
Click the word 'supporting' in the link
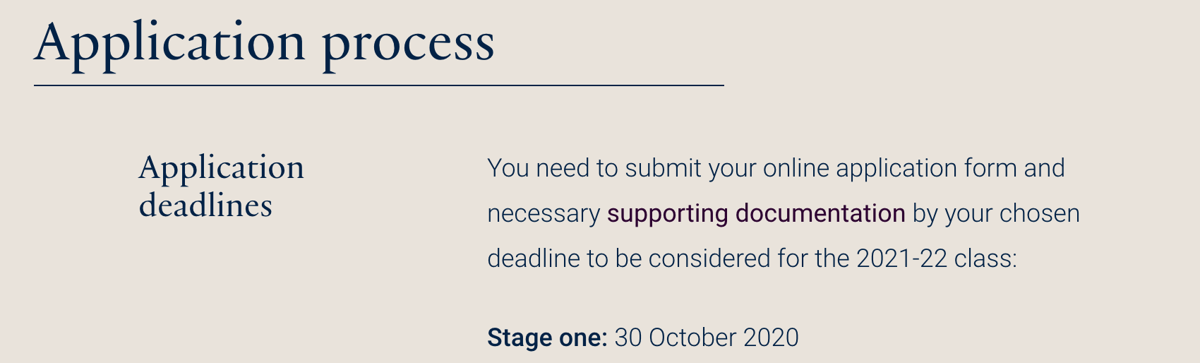point(667,213)
